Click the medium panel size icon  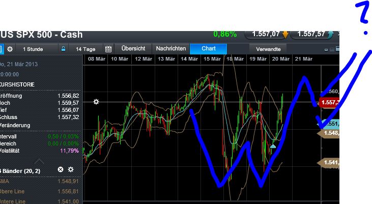(332, 49)
